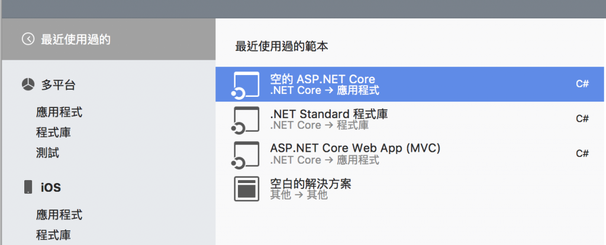The height and width of the screenshot is (245, 606).
Task: Select 應用程式 under 多平台
Action: 59,113
